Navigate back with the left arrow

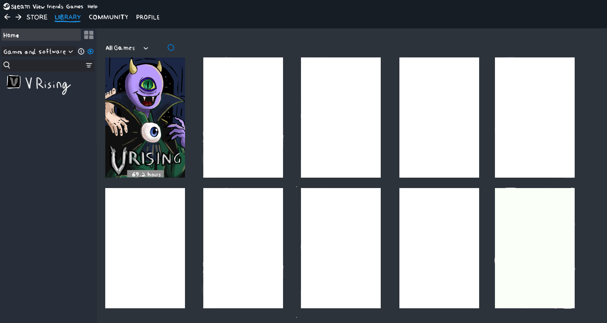(x=7, y=17)
